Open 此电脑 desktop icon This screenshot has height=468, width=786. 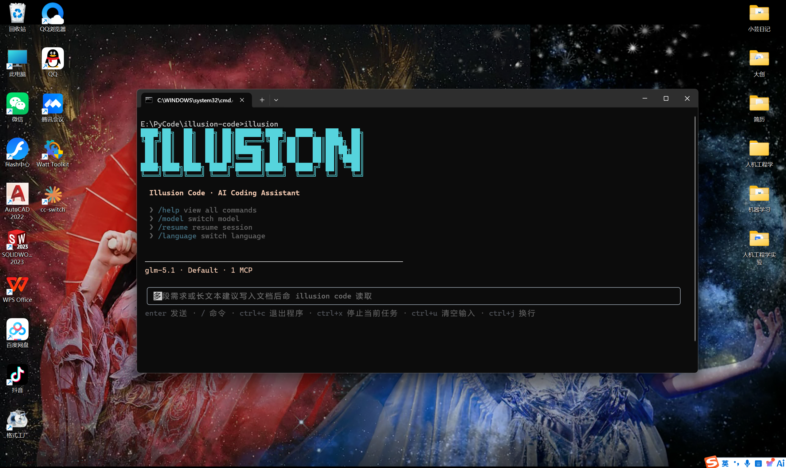click(x=17, y=62)
